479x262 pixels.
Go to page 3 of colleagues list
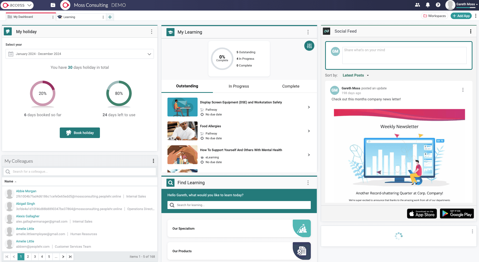tap(35, 256)
